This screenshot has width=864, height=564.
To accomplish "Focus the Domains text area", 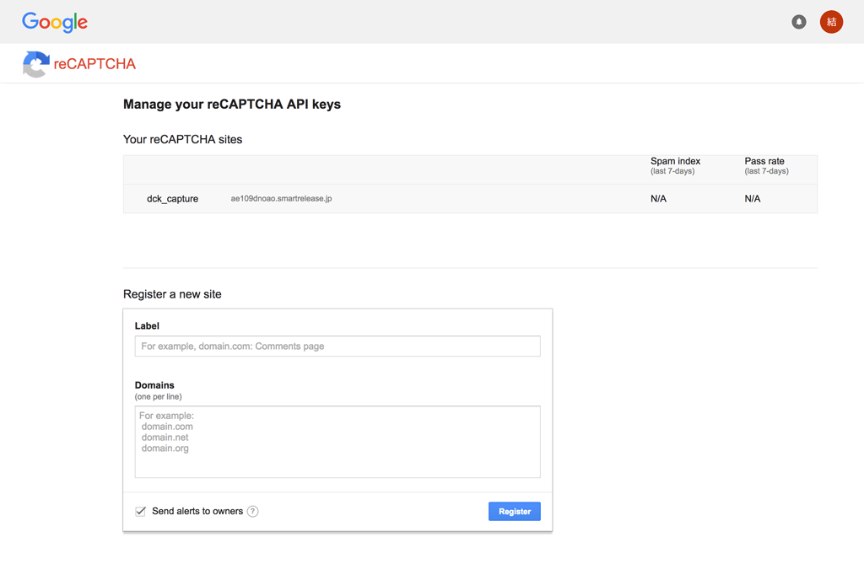I will [337, 442].
